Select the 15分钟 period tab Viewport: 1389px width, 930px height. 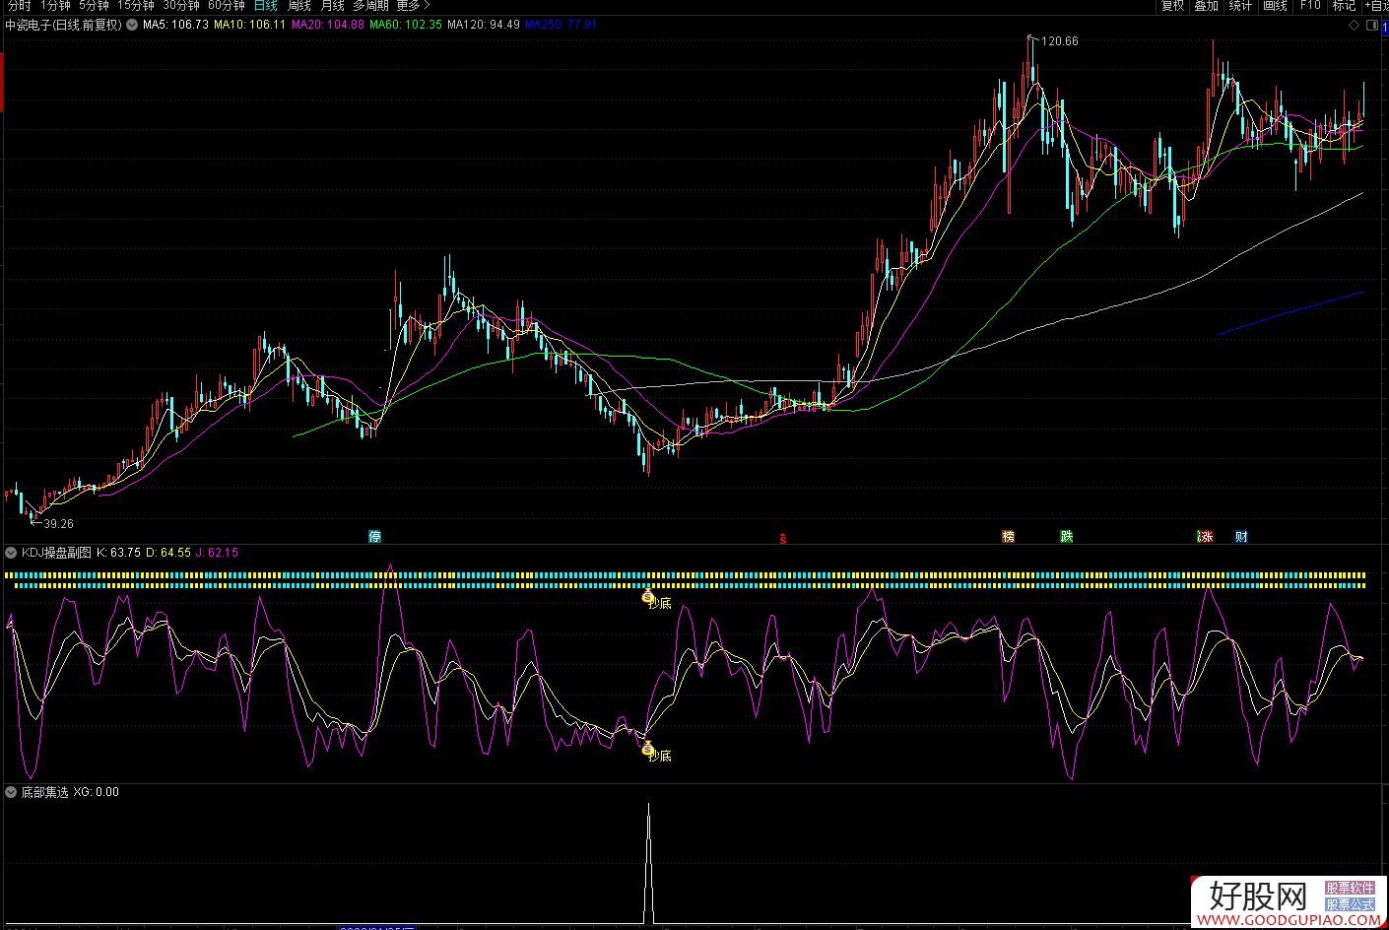[x=136, y=5]
